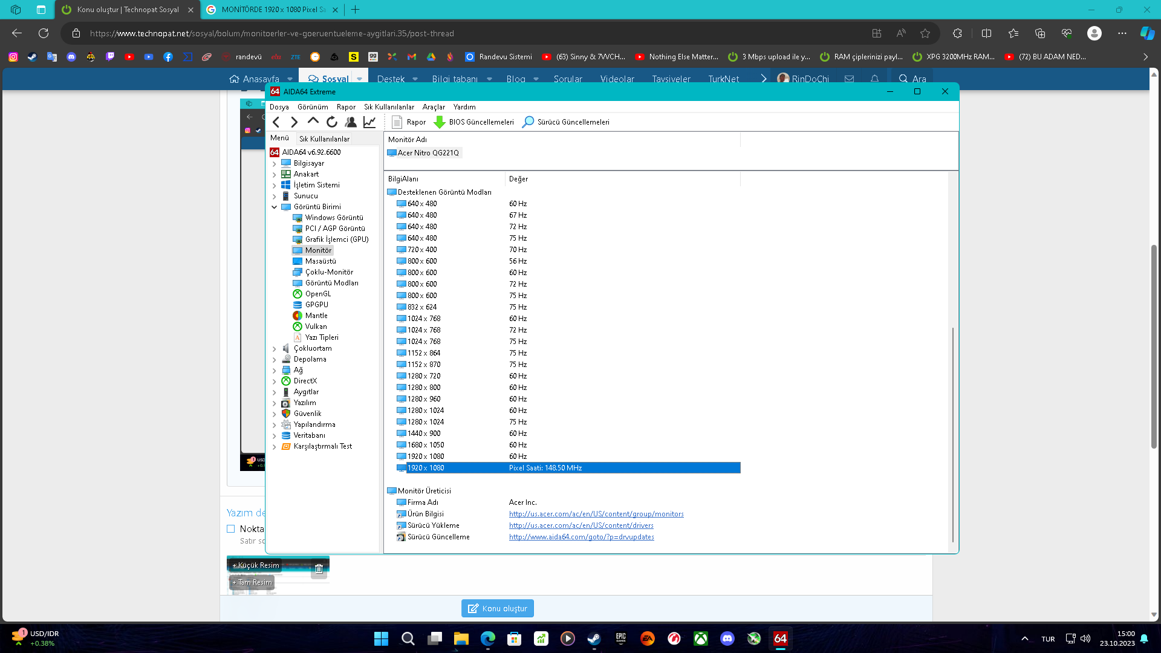Click BIOS Güncellemeleri green arrow
This screenshot has height=653, width=1161.
click(440, 122)
